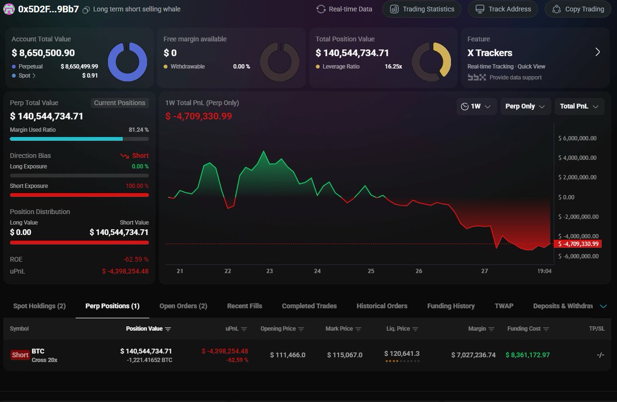Click the clock icon beside 1W selector

[x=465, y=106]
